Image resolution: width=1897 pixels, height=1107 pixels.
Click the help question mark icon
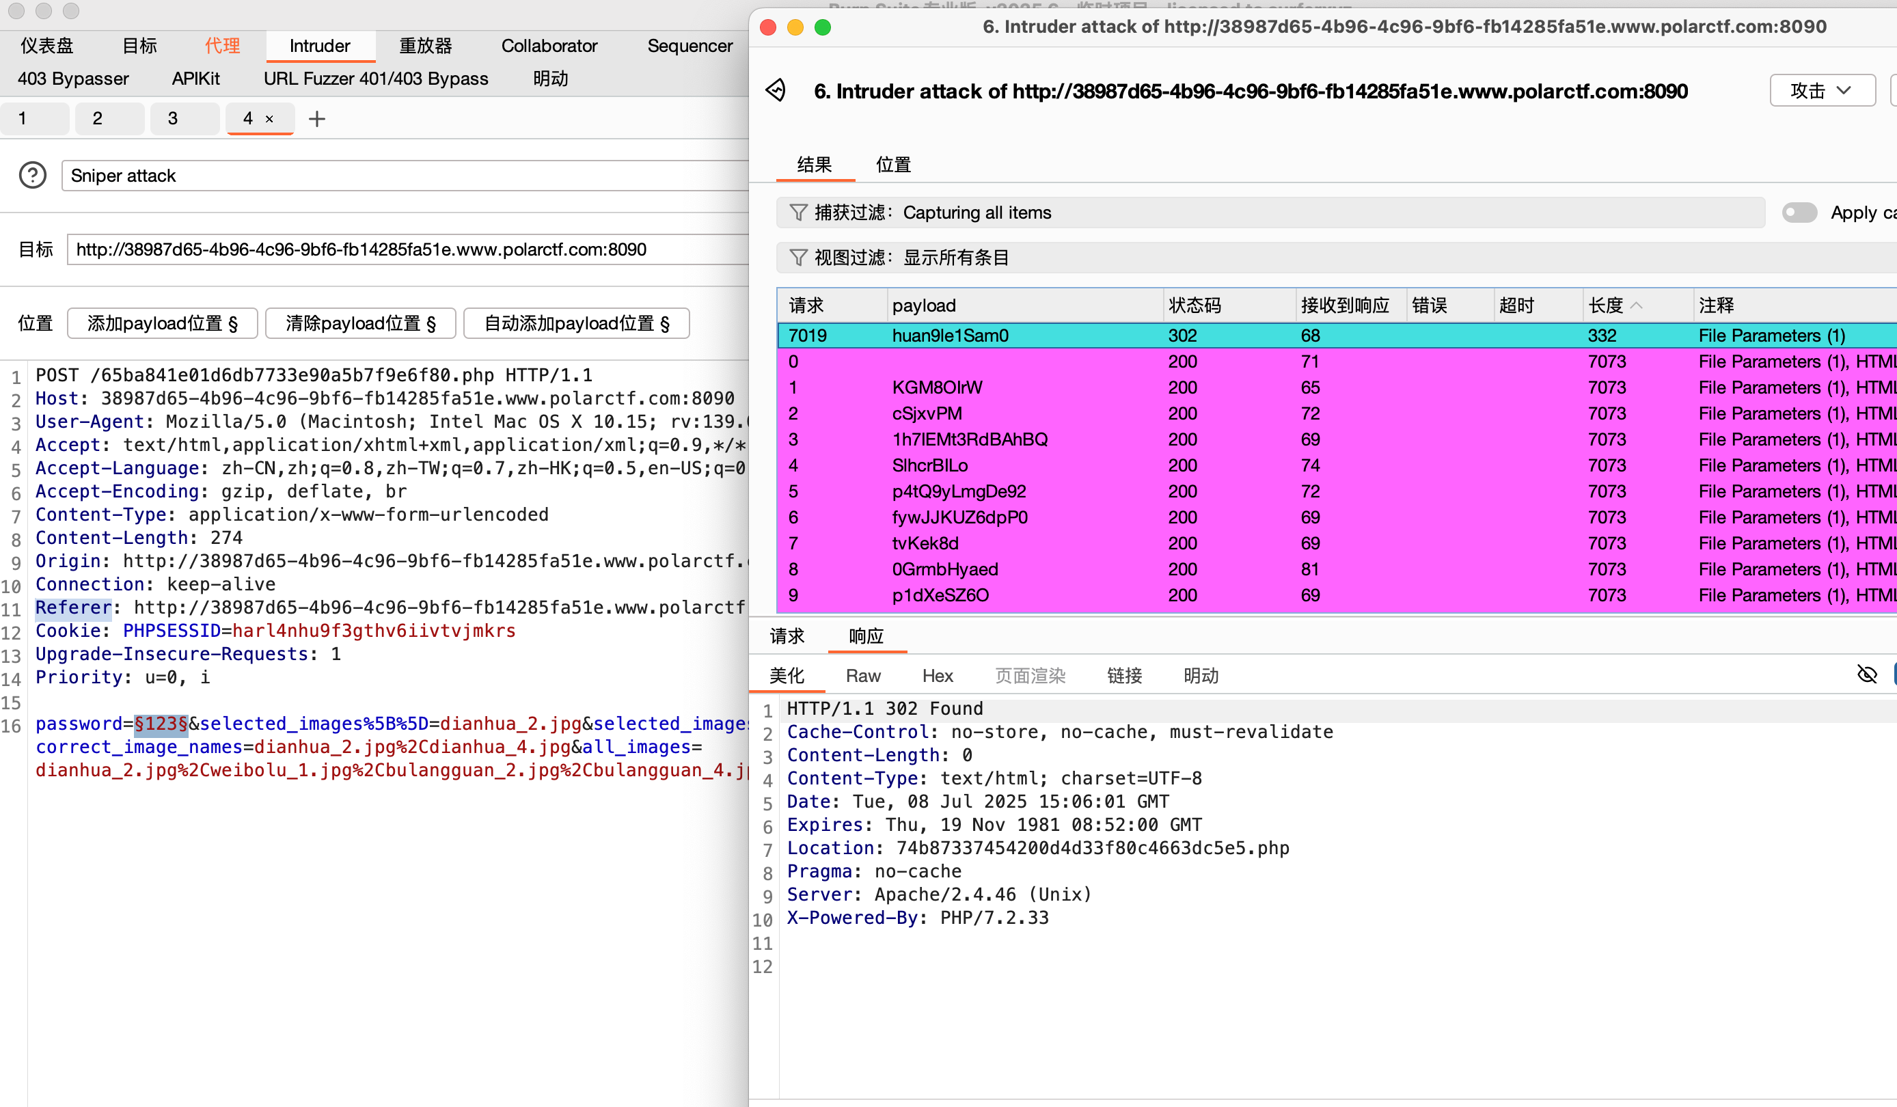coord(32,176)
